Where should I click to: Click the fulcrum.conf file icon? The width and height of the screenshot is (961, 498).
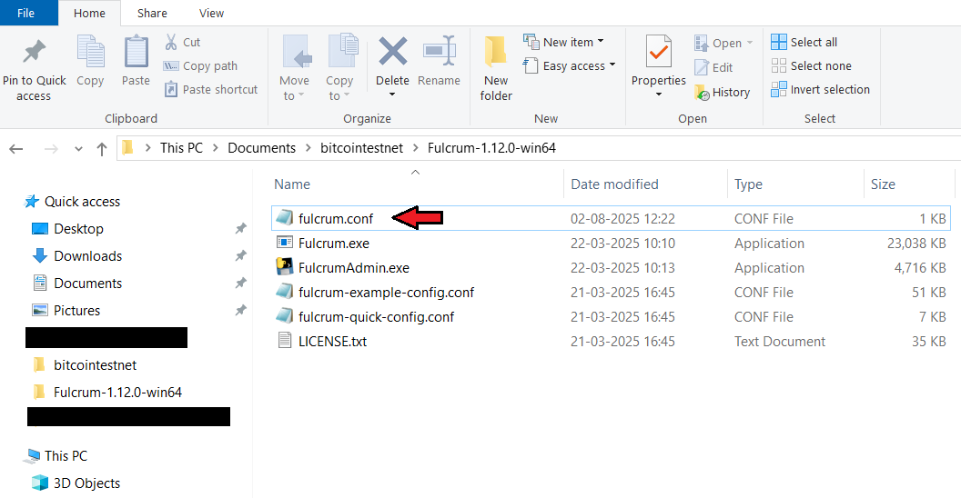tap(284, 218)
